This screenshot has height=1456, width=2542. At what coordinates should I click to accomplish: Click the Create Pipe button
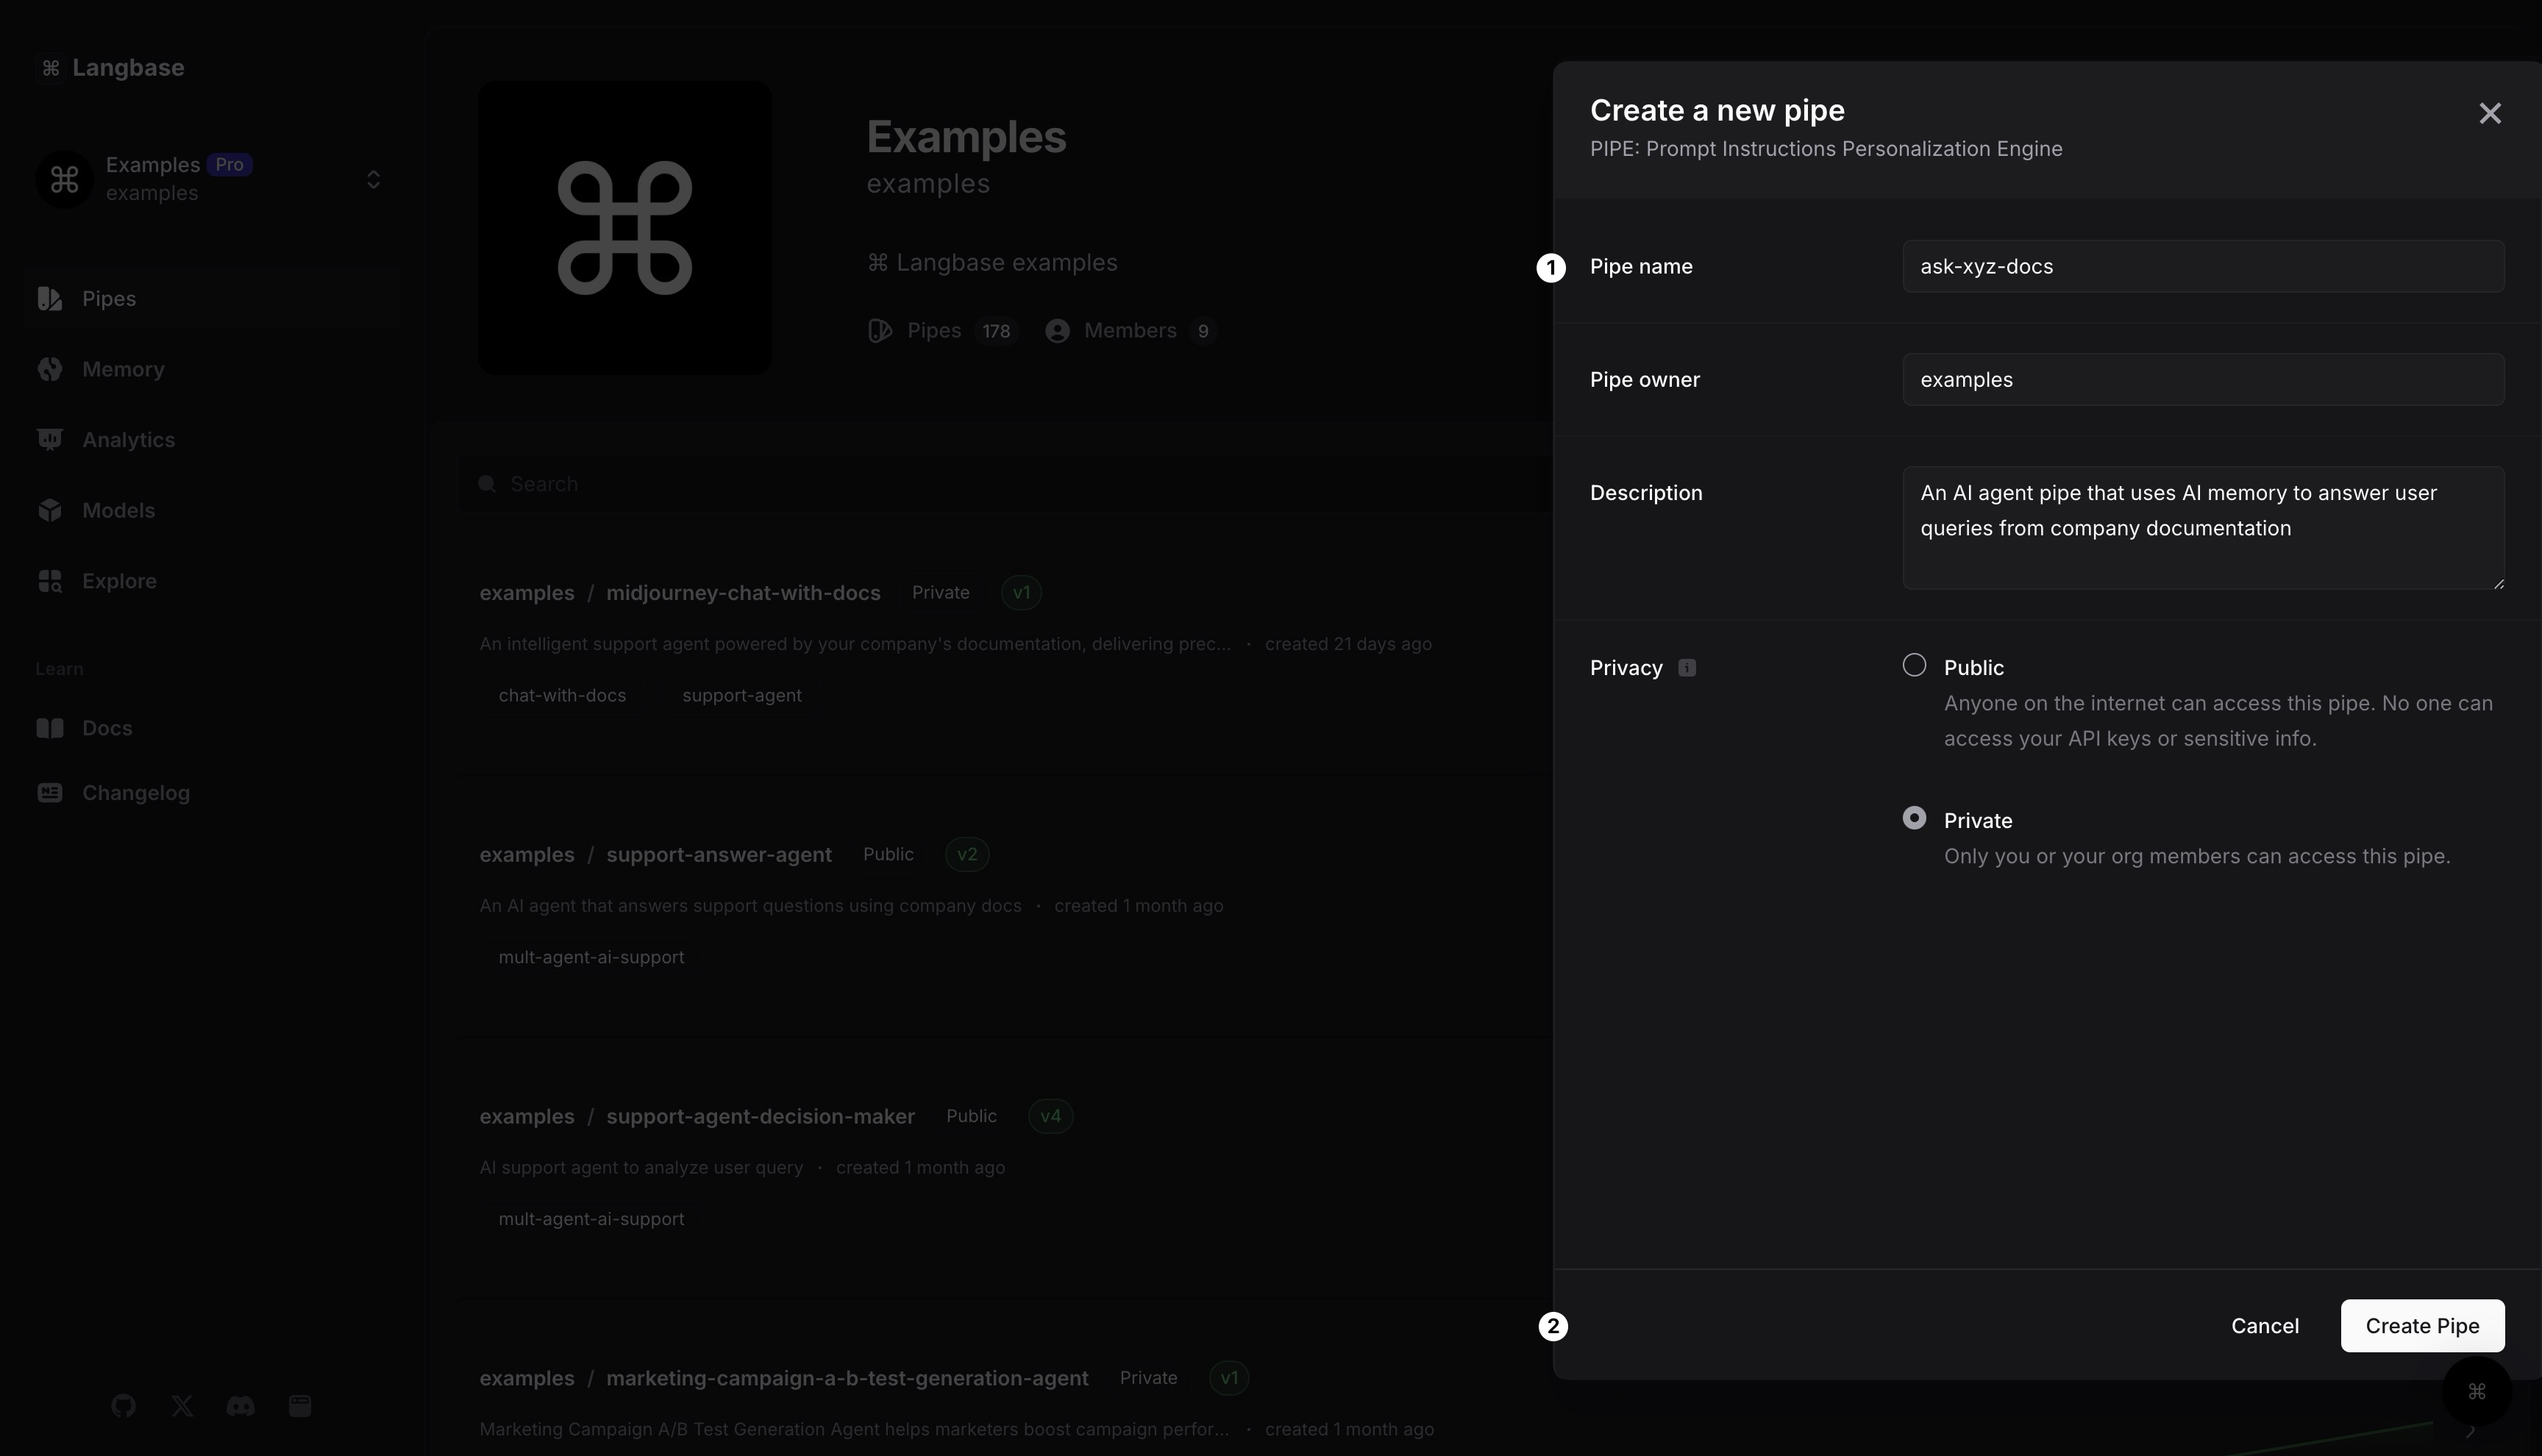point(2421,1326)
